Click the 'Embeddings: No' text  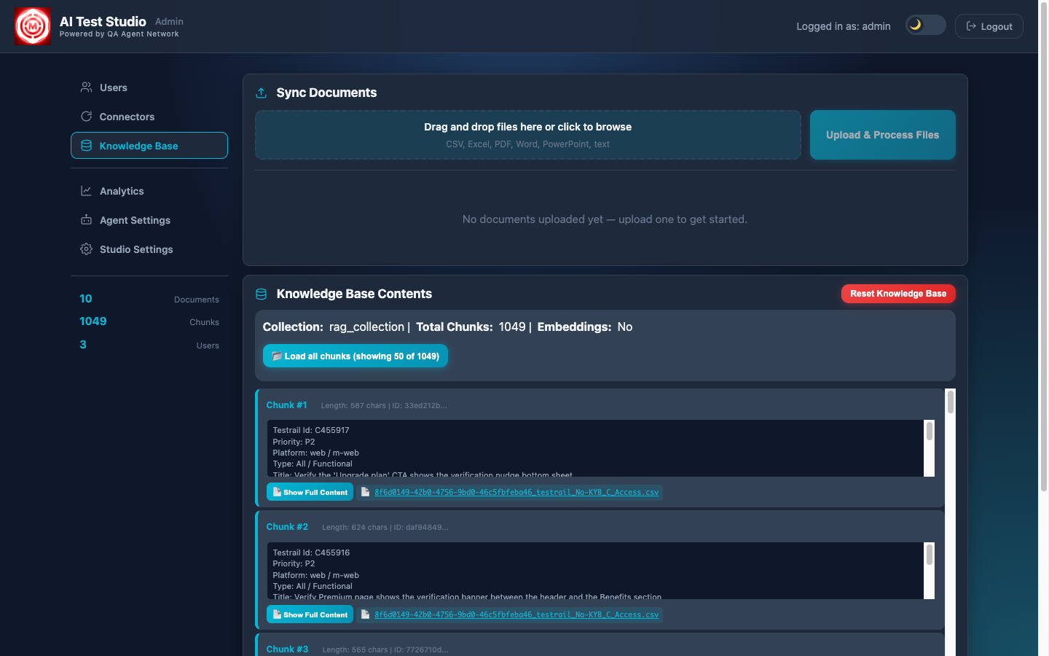tap(585, 327)
